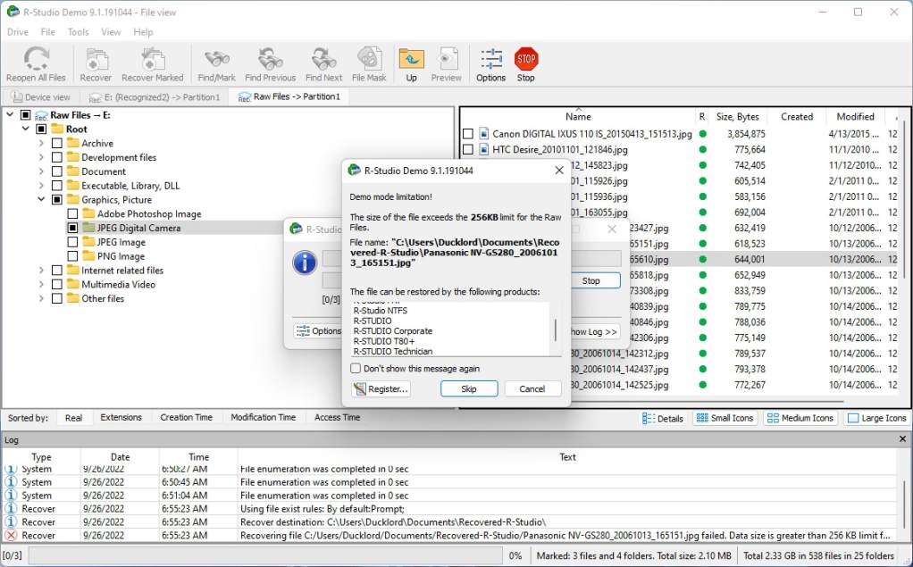Click the Find Previous toolbar icon

[x=270, y=64]
